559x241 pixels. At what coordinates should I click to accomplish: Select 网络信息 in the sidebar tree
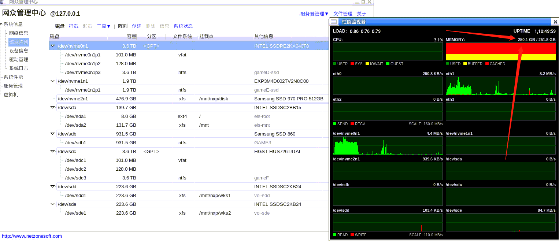[19, 33]
